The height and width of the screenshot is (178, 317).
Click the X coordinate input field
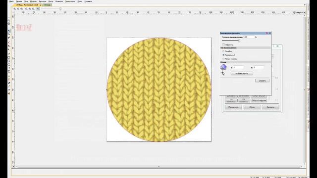point(239,67)
